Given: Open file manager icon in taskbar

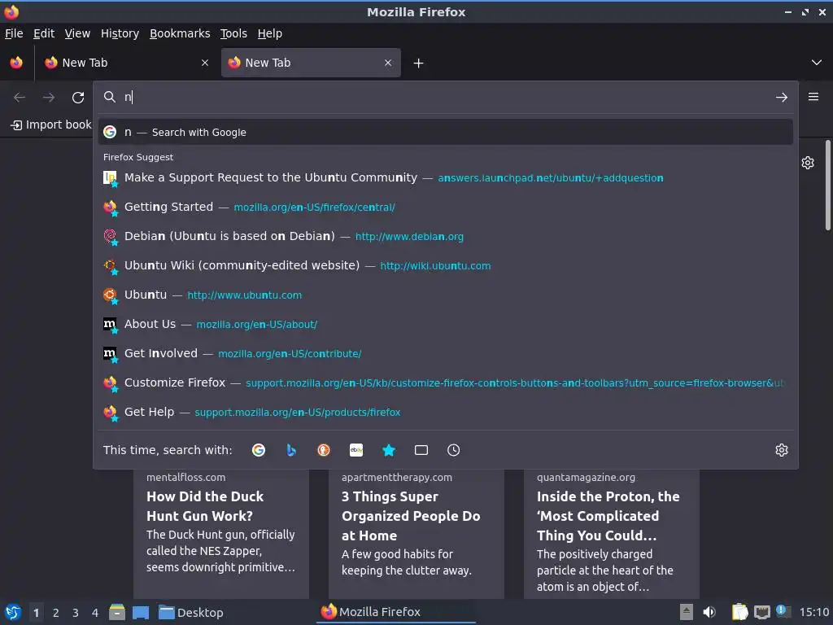Looking at the screenshot, I should point(117,612).
